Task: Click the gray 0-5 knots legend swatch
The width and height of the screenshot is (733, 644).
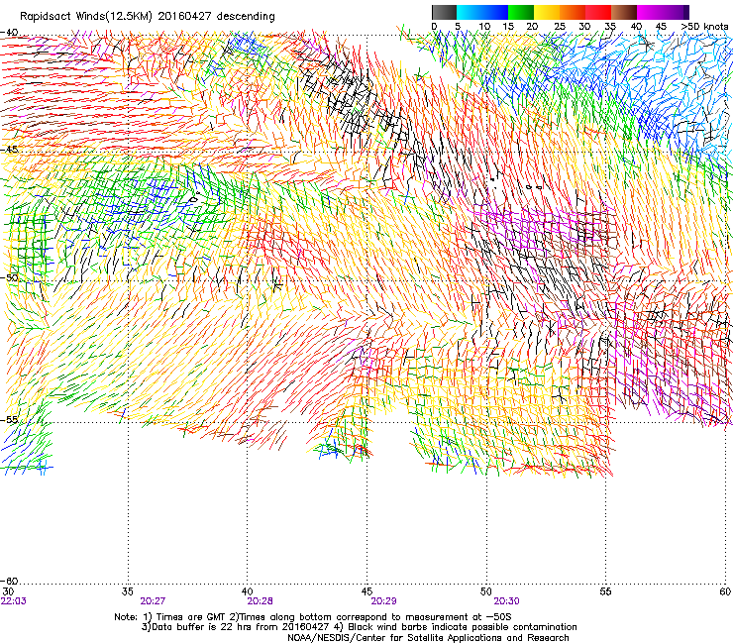Action: coord(444,12)
